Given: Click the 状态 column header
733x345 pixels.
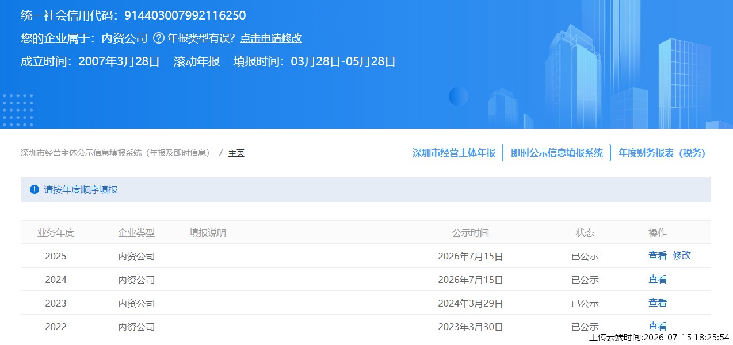Looking at the screenshot, I should point(585,233).
